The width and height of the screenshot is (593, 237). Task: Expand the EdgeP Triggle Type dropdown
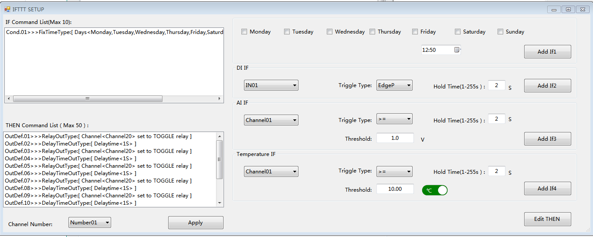tap(394, 85)
